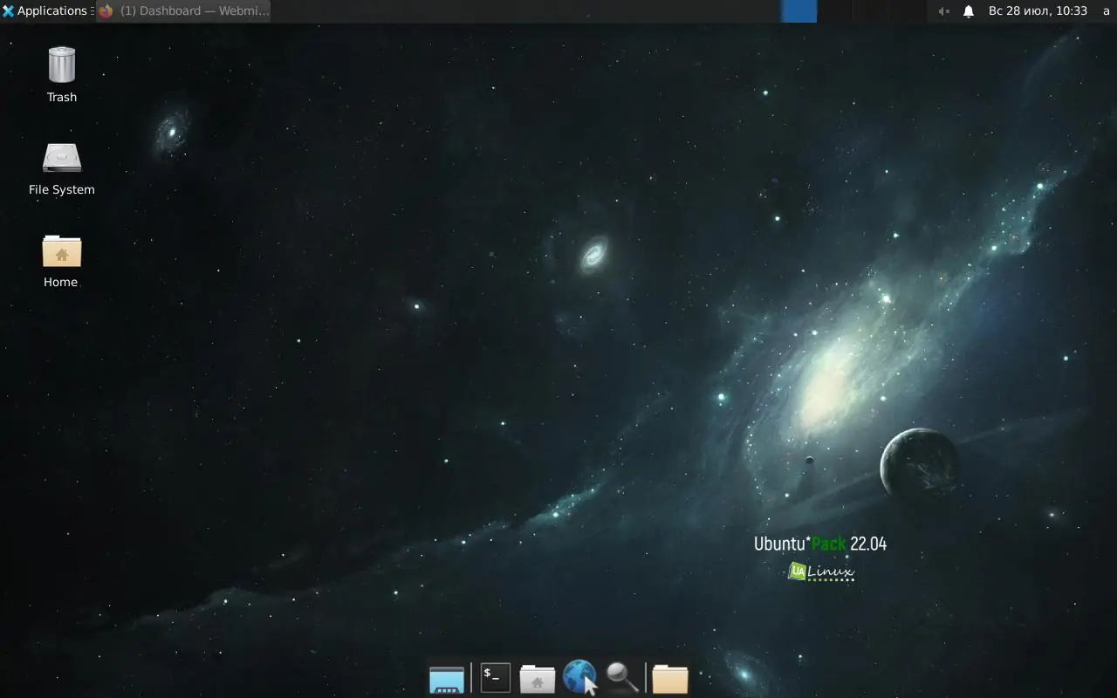Select the Home folder desktop icon

click(x=61, y=260)
